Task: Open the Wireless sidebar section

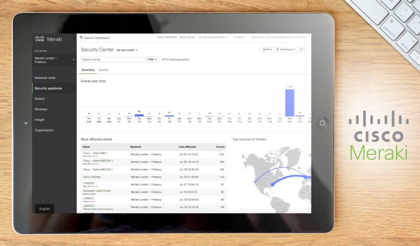Action: coord(41,109)
